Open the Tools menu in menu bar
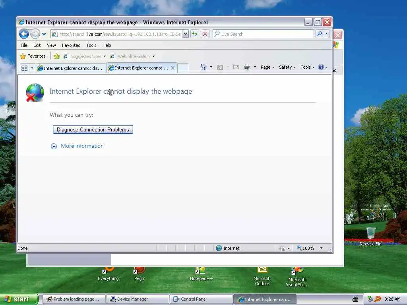The width and height of the screenshot is (407, 305). 91,45
